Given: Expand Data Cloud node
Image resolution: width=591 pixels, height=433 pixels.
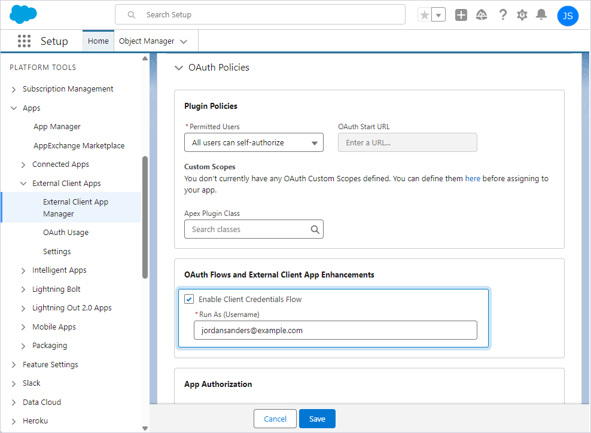Looking at the screenshot, I should (14, 402).
